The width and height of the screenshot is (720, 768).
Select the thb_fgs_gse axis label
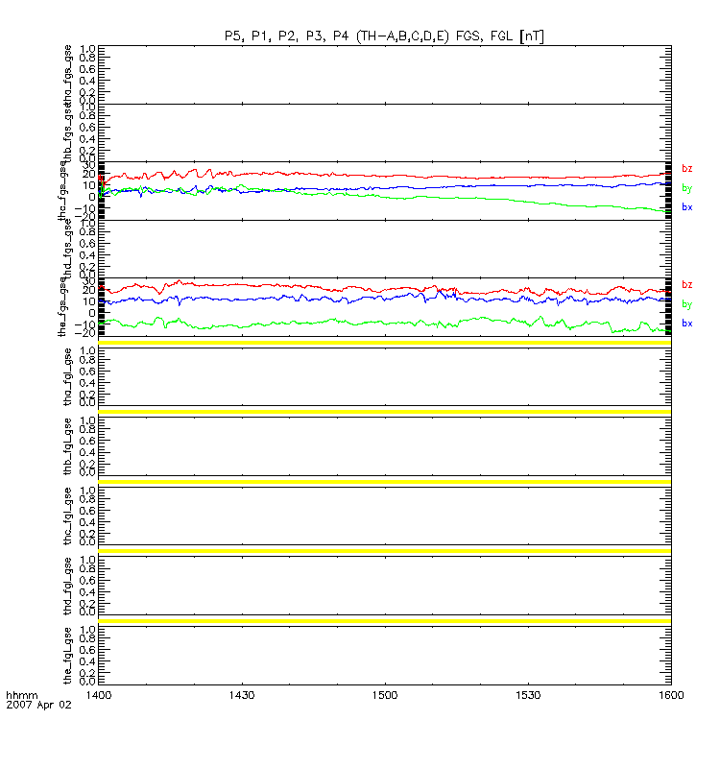coord(68,133)
